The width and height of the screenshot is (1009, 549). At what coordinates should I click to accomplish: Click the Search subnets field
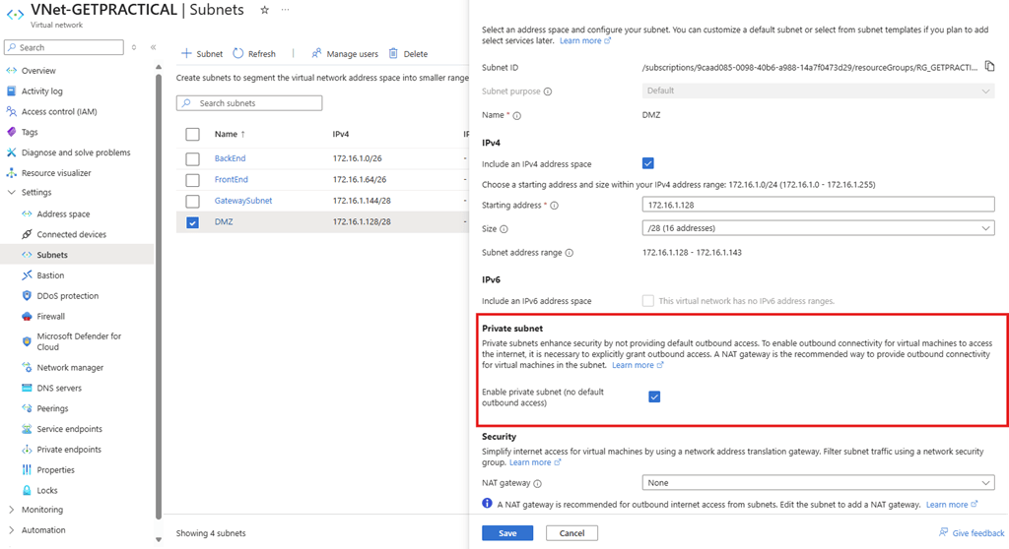click(249, 103)
